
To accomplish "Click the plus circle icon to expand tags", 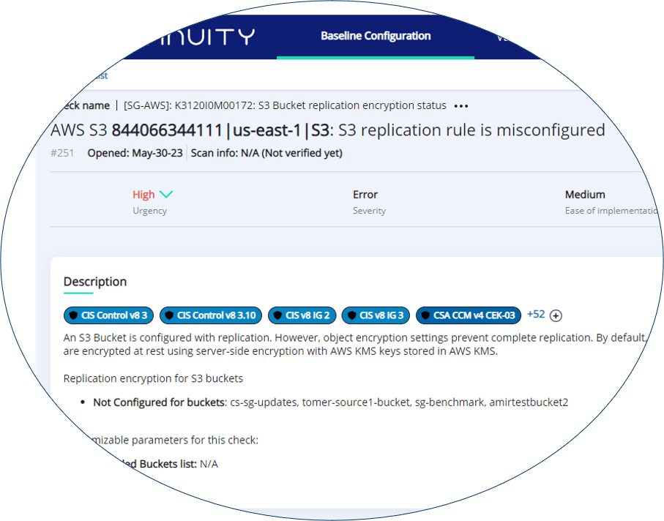I will click(x=556, y=315).
